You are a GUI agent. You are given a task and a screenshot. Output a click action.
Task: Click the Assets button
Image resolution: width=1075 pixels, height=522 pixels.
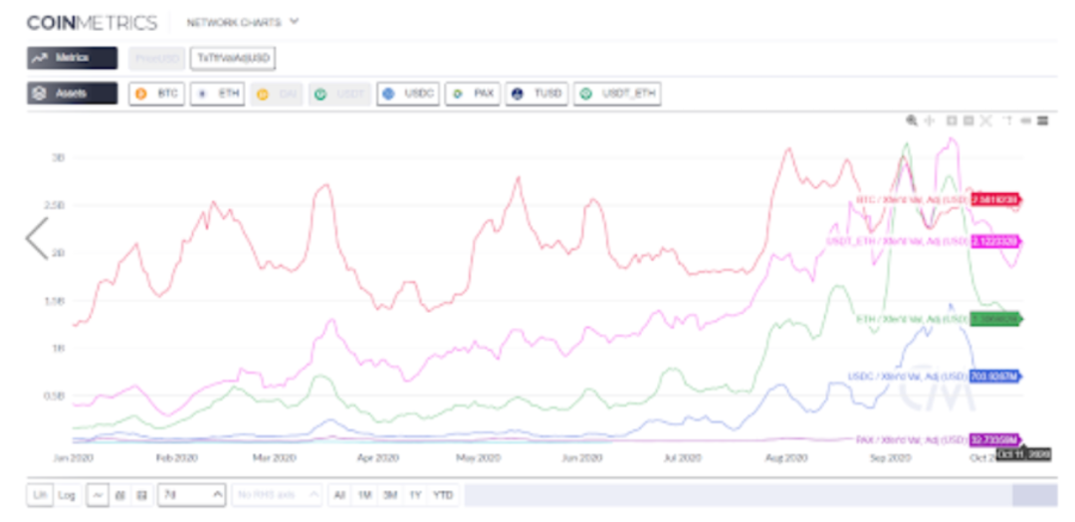click(x=72, y=94)
